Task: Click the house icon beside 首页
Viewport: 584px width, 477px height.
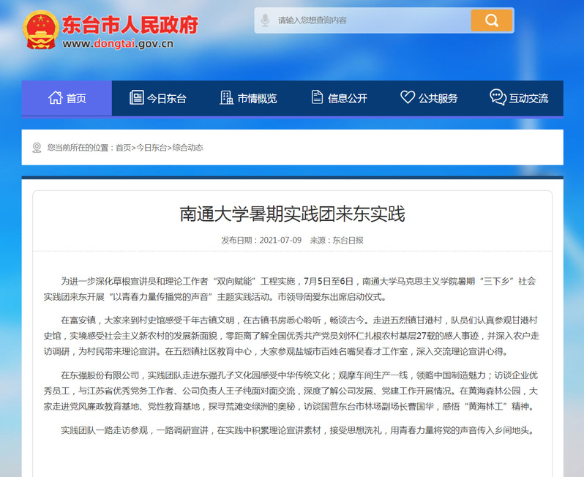Action: tap(55, 98)
